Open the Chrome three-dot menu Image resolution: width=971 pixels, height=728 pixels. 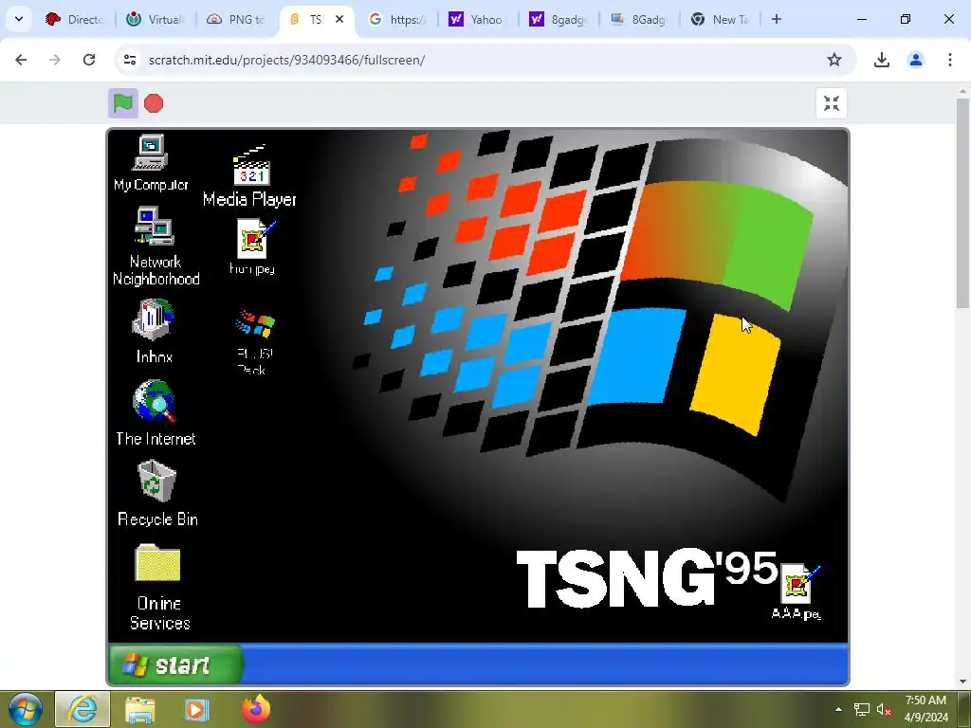point(950,60)
